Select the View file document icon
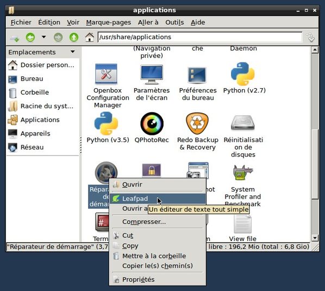This screenshot has height=291, width=325. point(243,225)
